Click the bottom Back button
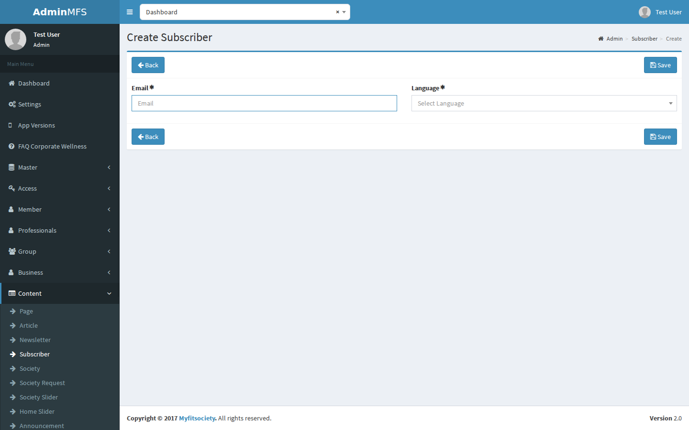 [148, 137]
